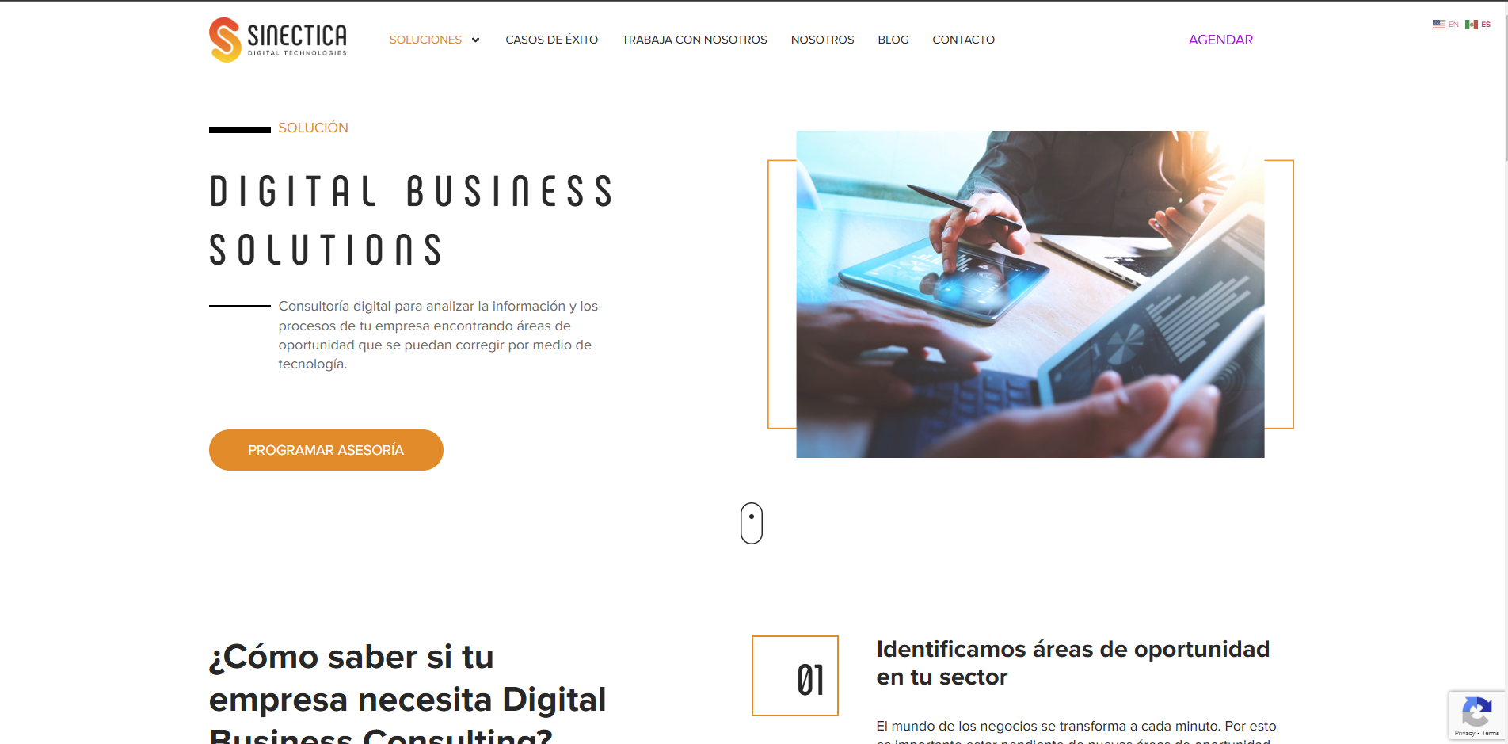This screenshot has width=1508, height=744.
Task: Click the mouse scroll-down indicator icon
Action: point(752,523)
